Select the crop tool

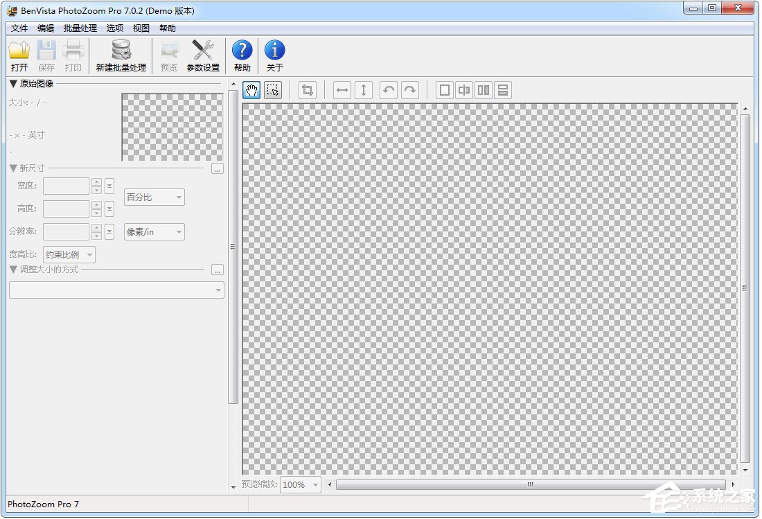click(308, 90)
